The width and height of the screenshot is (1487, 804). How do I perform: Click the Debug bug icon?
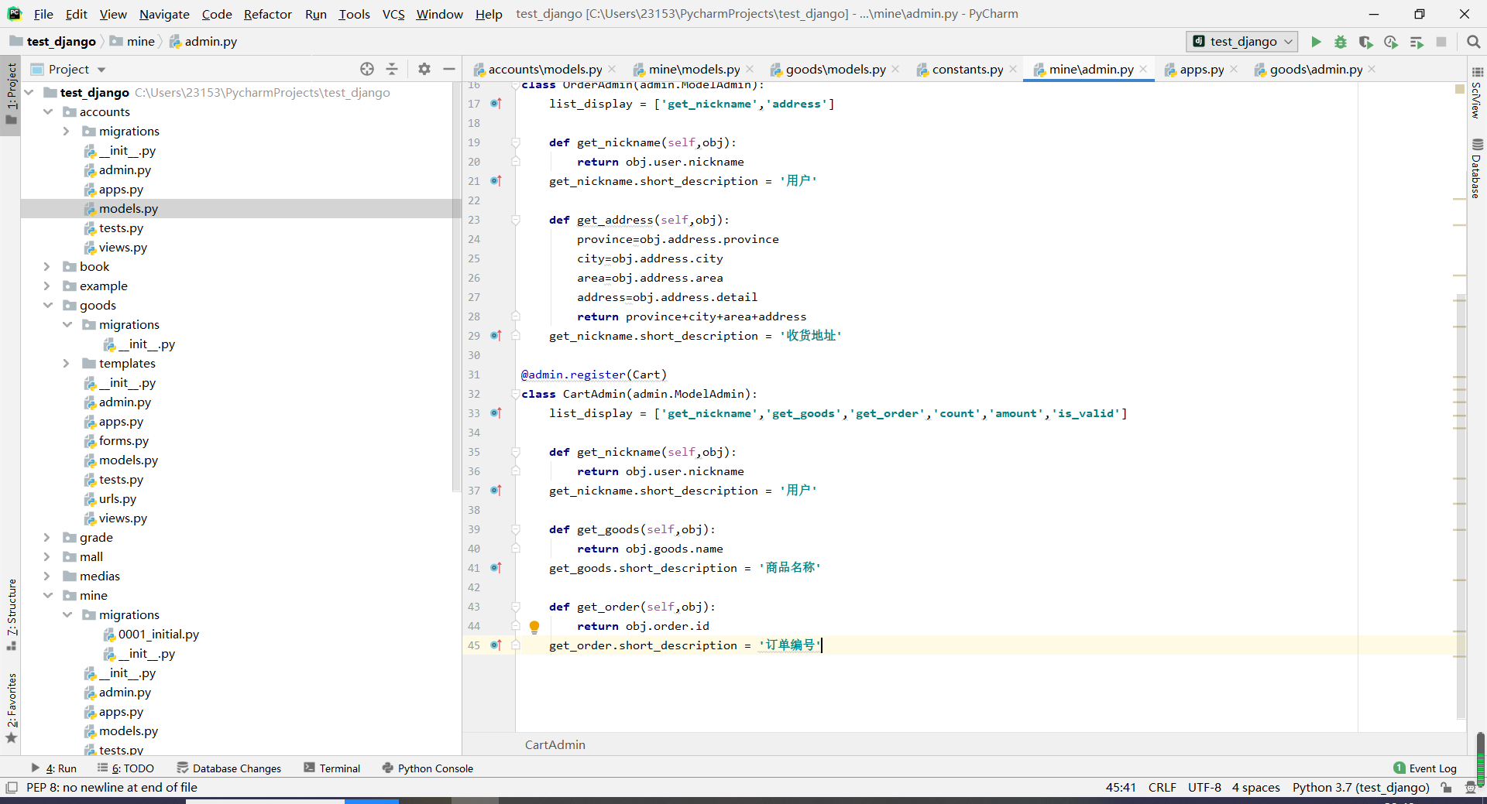[1341, 42]
